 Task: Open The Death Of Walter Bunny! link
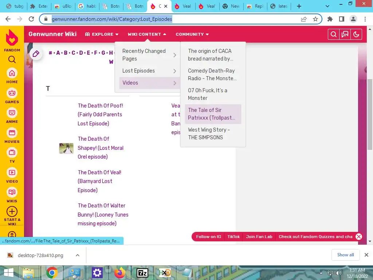103,214
